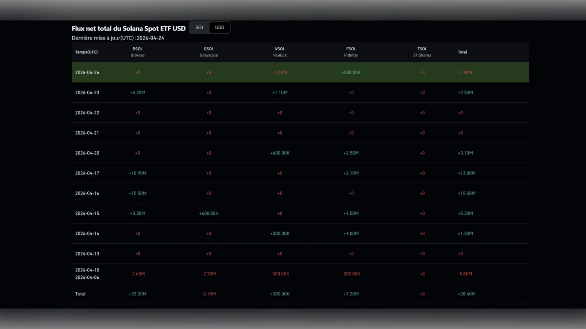The width and height of the screenshot is (586, 329).
Task: Click the GSOL Grayscale column header
Action: (209, 52)
